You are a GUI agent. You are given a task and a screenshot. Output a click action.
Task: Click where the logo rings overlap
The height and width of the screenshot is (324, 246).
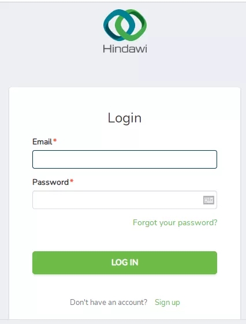[125, 25]
